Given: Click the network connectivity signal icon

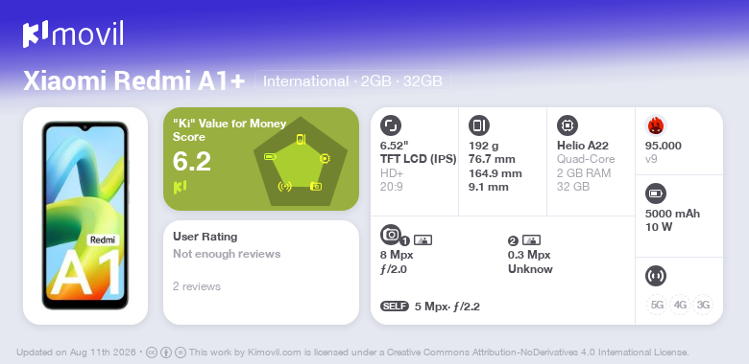Looking at the screenshot, I should coord(656,276).
